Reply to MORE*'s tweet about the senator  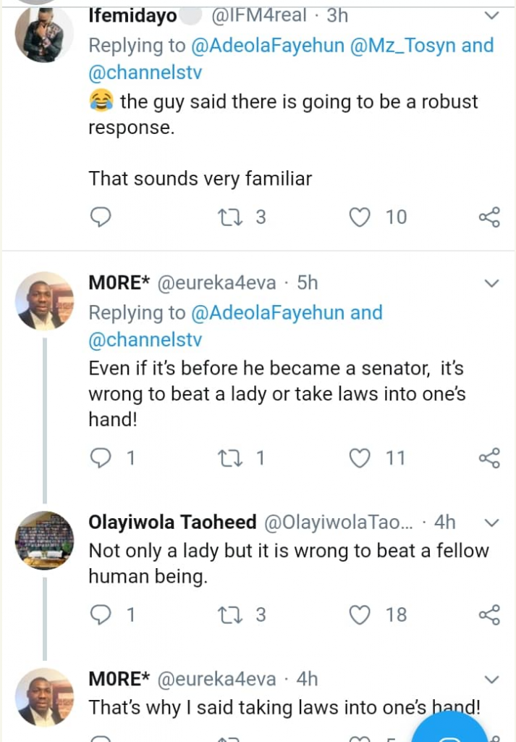tap(101, 458)
